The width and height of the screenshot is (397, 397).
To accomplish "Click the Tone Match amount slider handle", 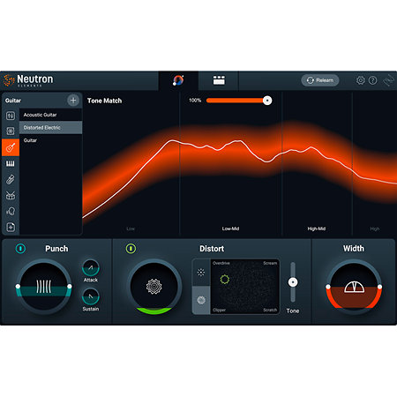I will [x=267, y=101].
